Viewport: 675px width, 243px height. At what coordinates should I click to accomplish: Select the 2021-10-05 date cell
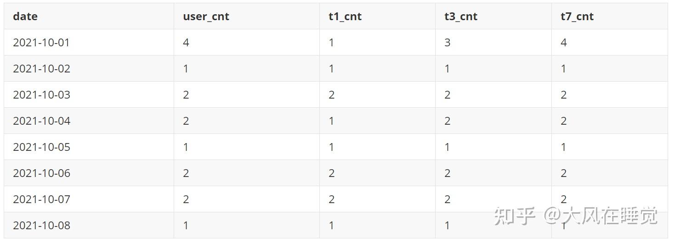pos(41,147)
